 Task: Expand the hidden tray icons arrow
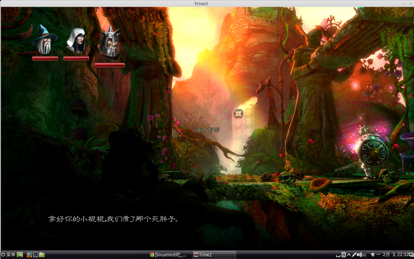349,255
